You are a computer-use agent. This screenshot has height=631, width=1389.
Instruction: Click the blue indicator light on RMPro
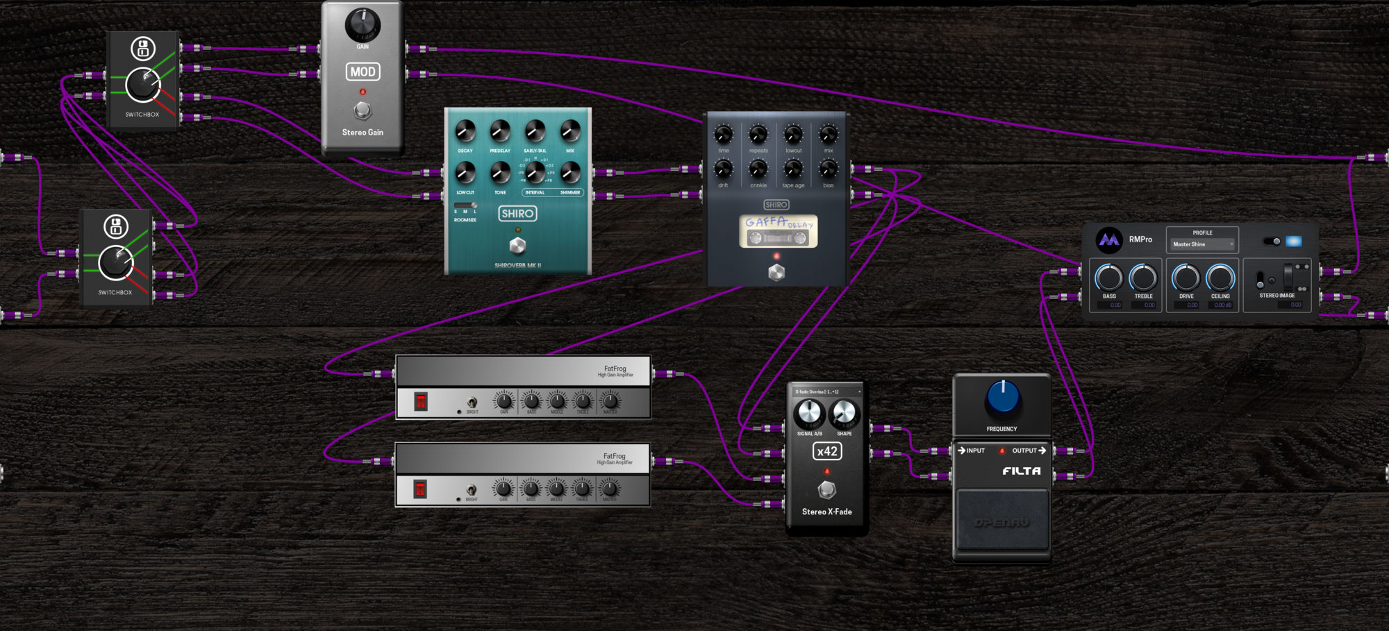tap(1294, 241)
